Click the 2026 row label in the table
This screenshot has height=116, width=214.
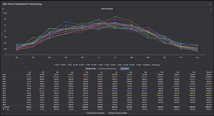pyautogui.click(x=4, y=105)
